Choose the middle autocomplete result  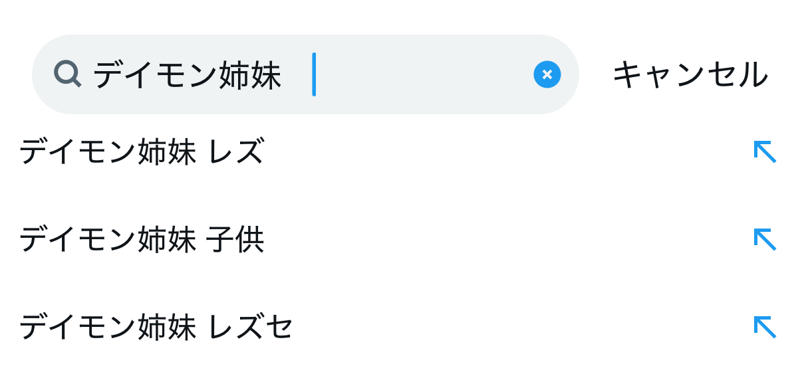pyautogui.click(x=142, y=239)
